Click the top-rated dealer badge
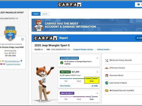 tap(10, 33)
